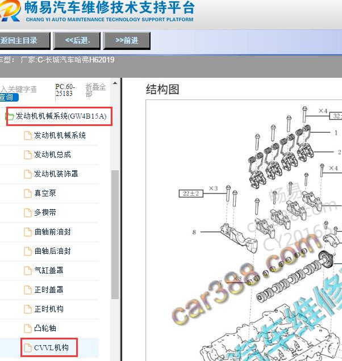Open the 气缸盖罩 entry
Screen dimensions: 342x361
(49, 270)
